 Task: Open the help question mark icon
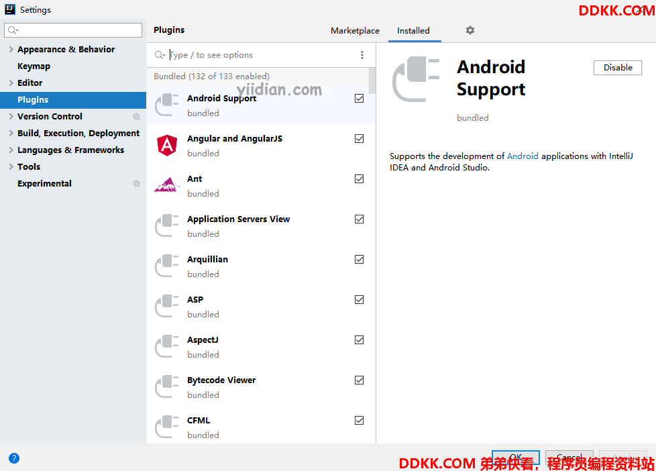[x=14, y=458]
